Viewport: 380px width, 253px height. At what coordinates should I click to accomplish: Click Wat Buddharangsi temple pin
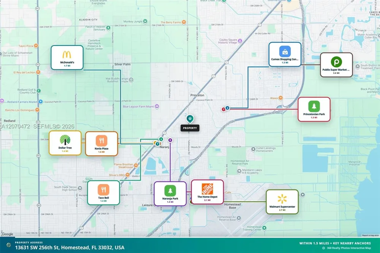(x=131, y=80)
